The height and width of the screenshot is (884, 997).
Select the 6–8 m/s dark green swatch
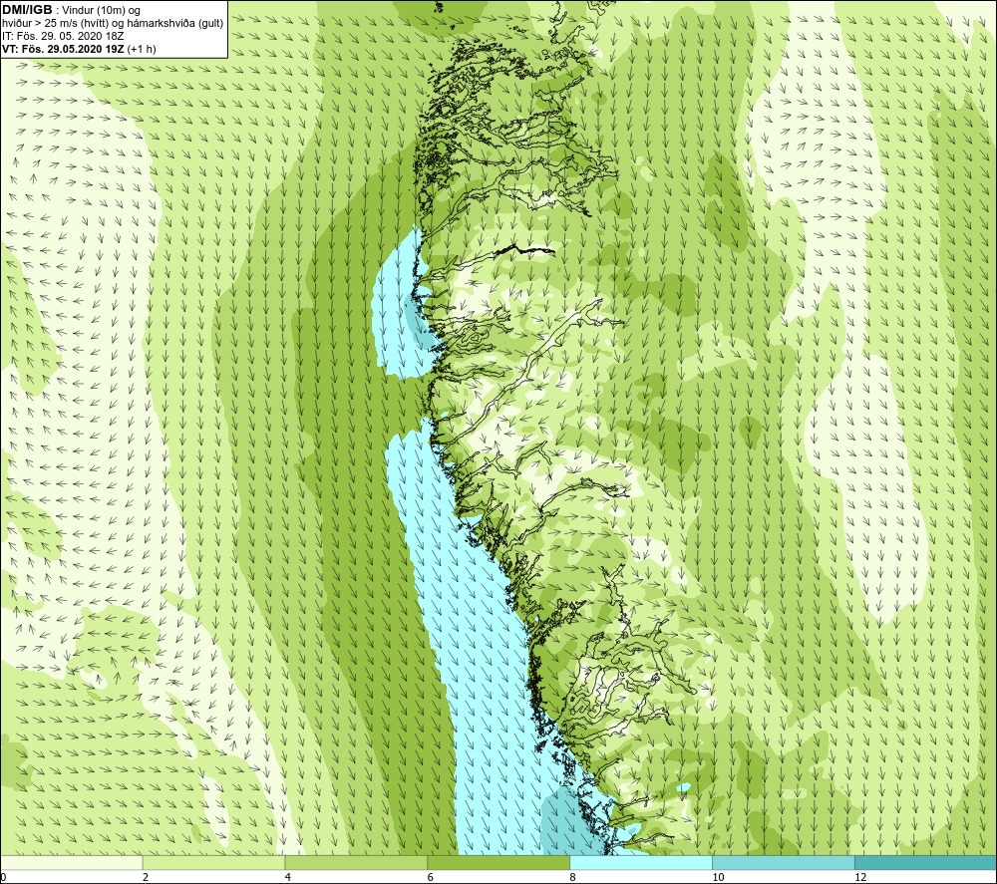point(498,862)
